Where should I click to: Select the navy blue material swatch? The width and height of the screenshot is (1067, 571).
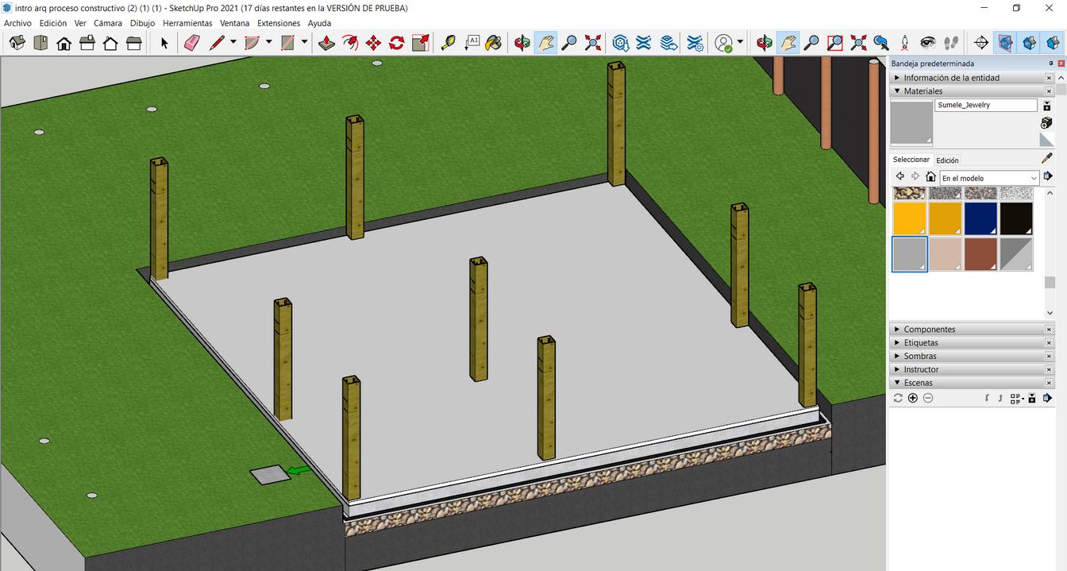[x=980, y=218]
